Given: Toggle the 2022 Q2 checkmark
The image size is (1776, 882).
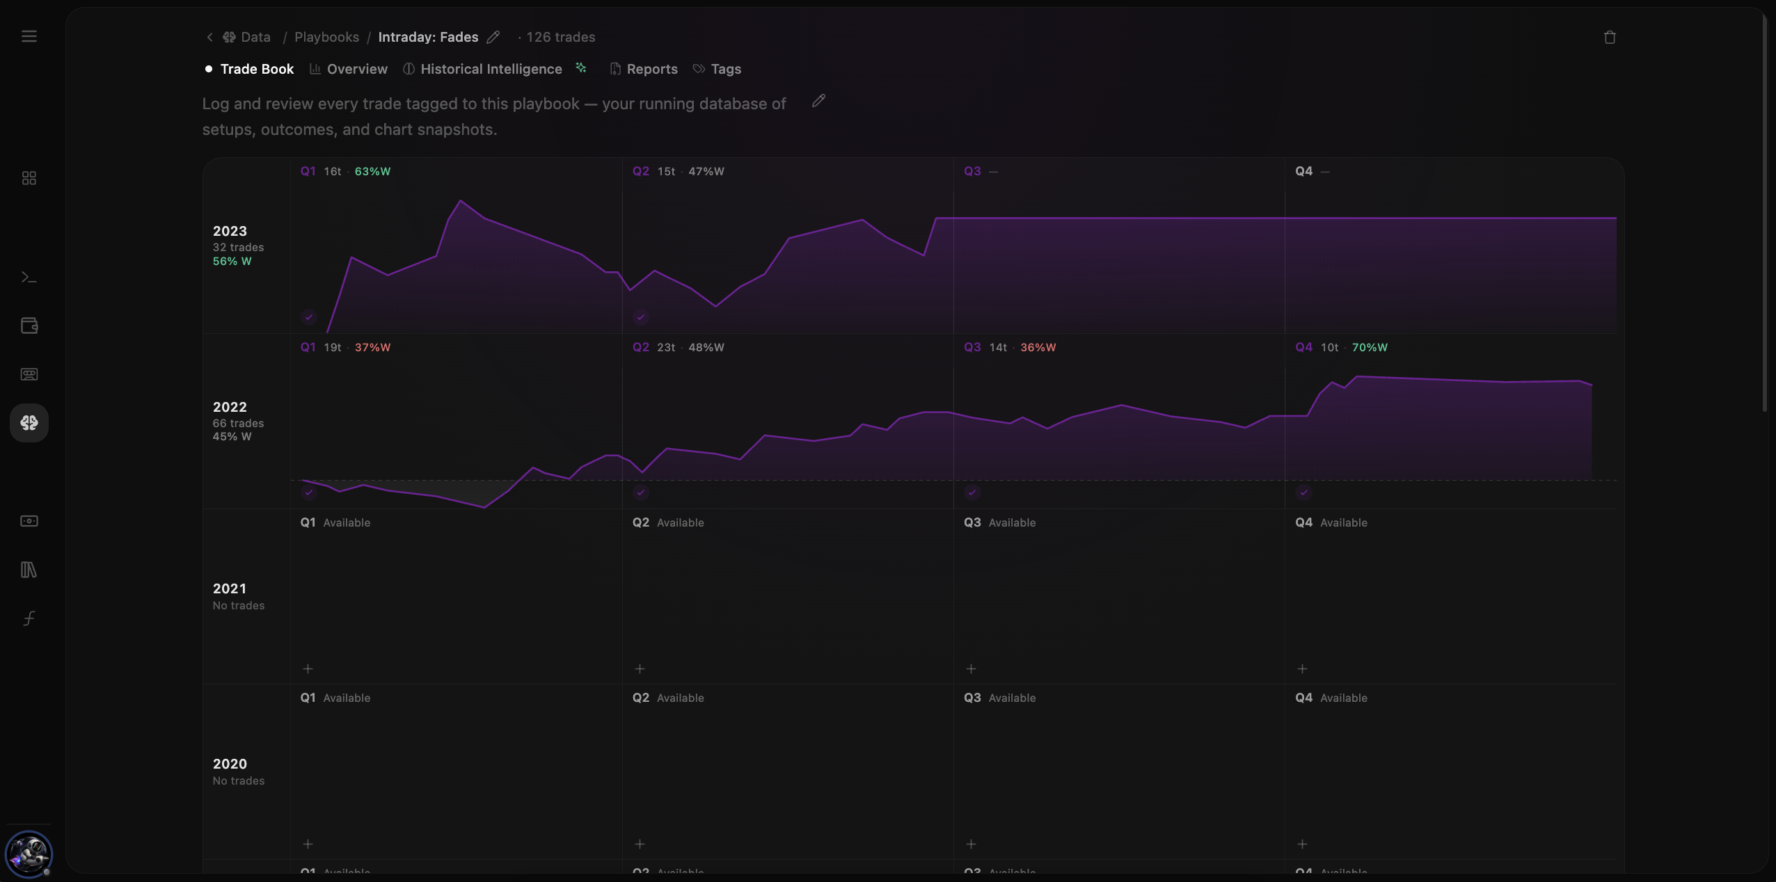Looking at the screenshot, I should pos(641,492).
